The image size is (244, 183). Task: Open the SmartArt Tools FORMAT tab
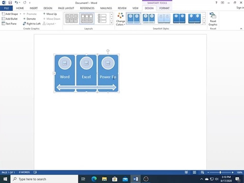point(164,8)
